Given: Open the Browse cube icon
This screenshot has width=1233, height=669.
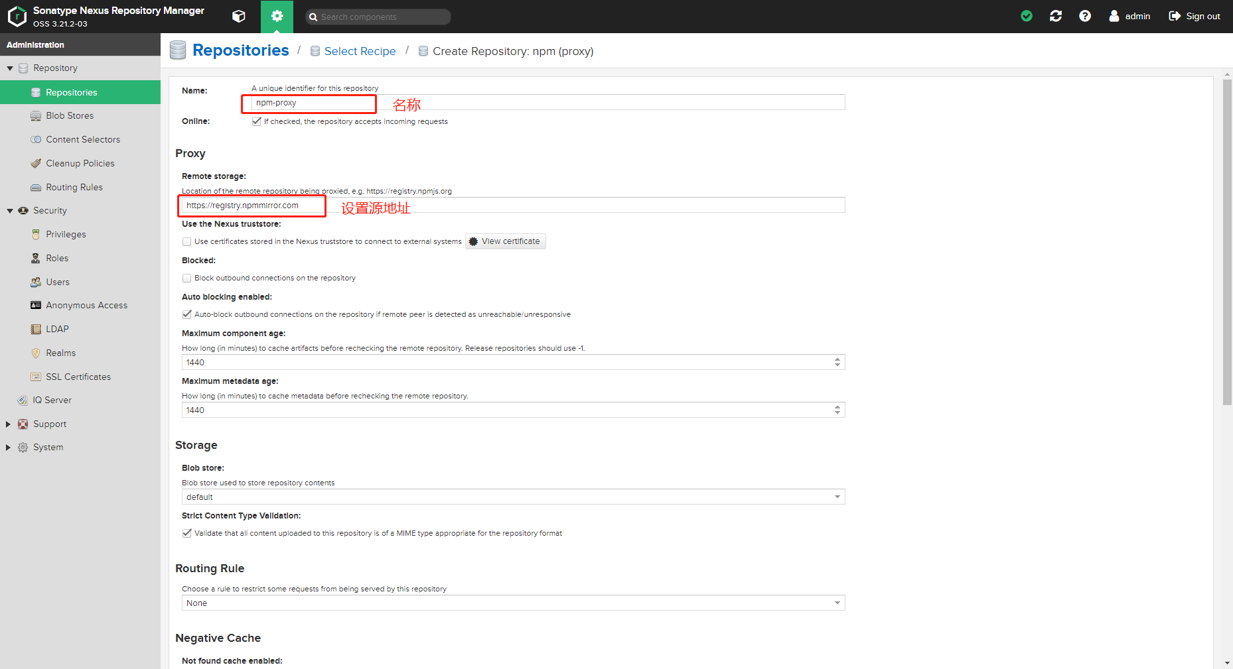Looking at the screenshot, I should click(x=239, y=17).
